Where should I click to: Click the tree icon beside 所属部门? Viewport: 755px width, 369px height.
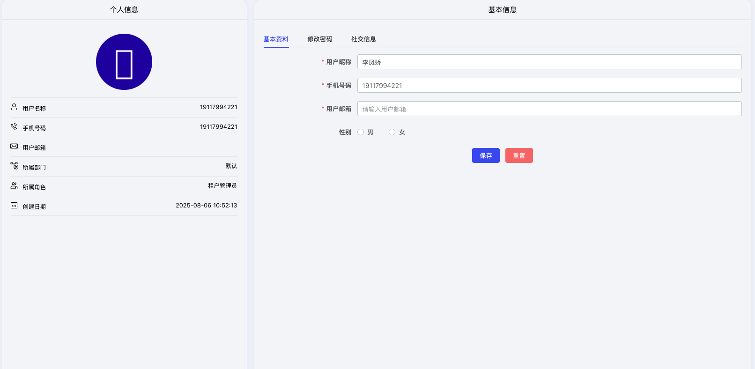click(x=14, y=166)
